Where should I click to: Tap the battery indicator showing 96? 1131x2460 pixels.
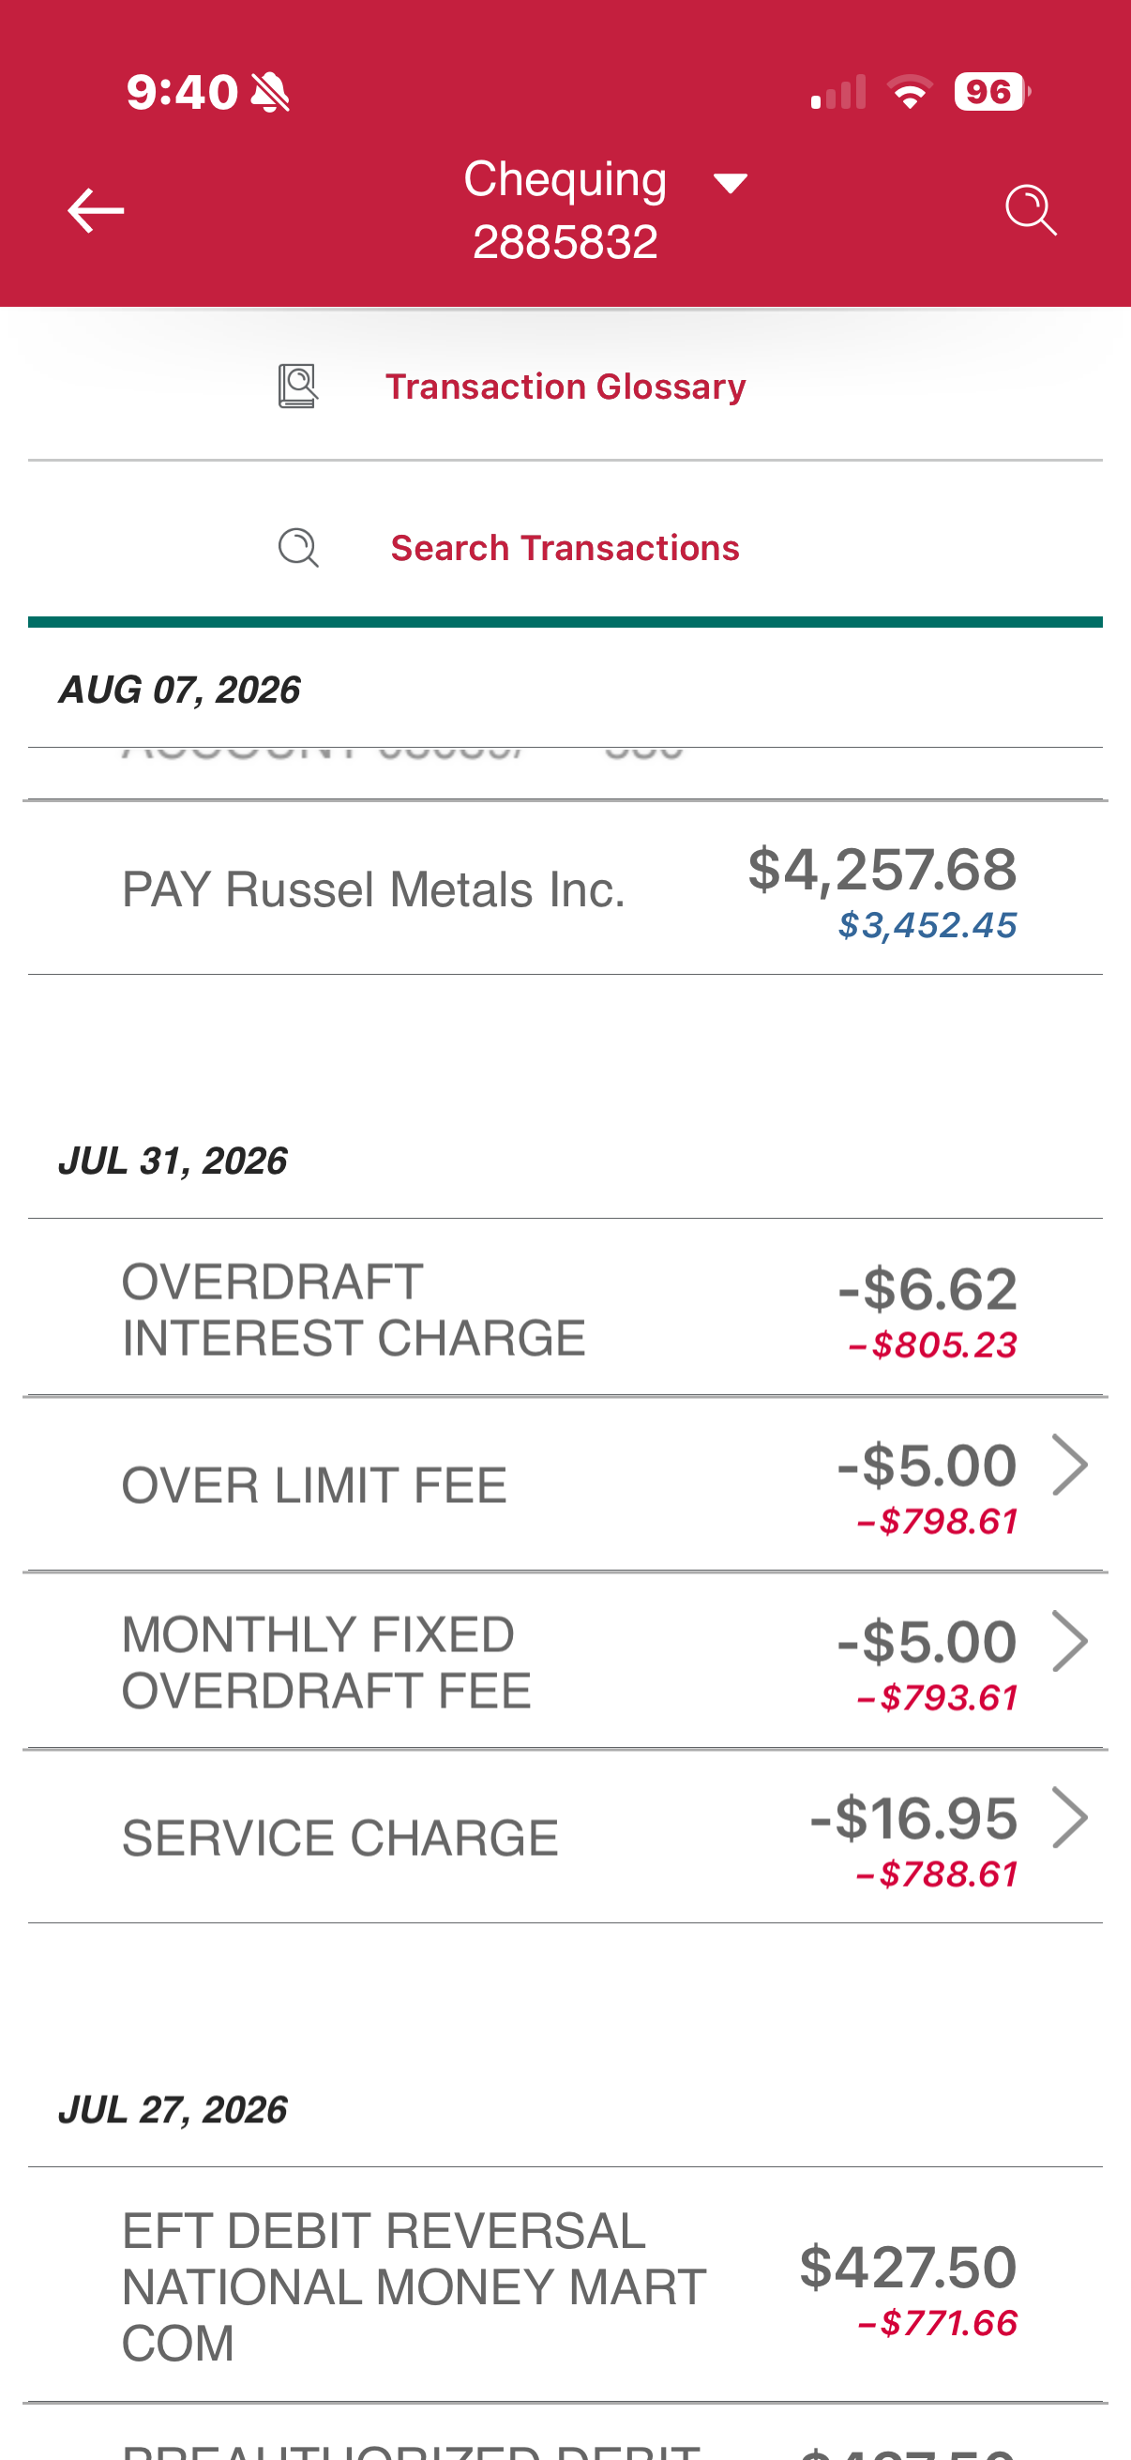pyautogui.click(x=991, y=92)
